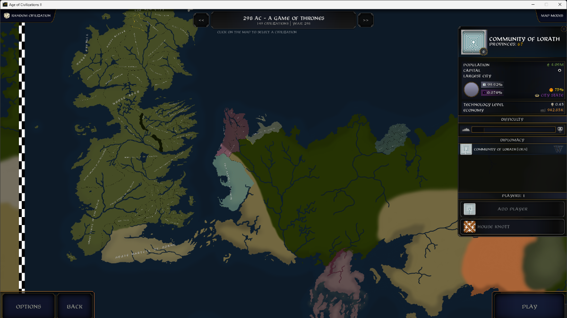Click the Random Civilization button
Image resolution: width=567 pixels, height=318 pixels.
coord(27,16)
